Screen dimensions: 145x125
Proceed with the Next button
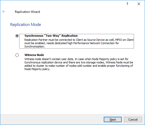[113, 119]
